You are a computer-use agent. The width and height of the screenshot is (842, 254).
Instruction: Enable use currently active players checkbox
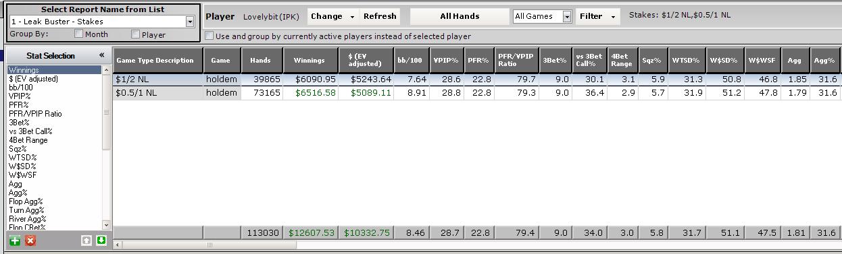(209, 36)
